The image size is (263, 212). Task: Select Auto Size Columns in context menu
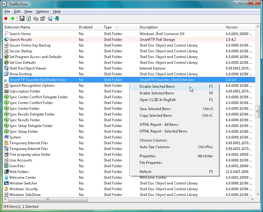174,147
